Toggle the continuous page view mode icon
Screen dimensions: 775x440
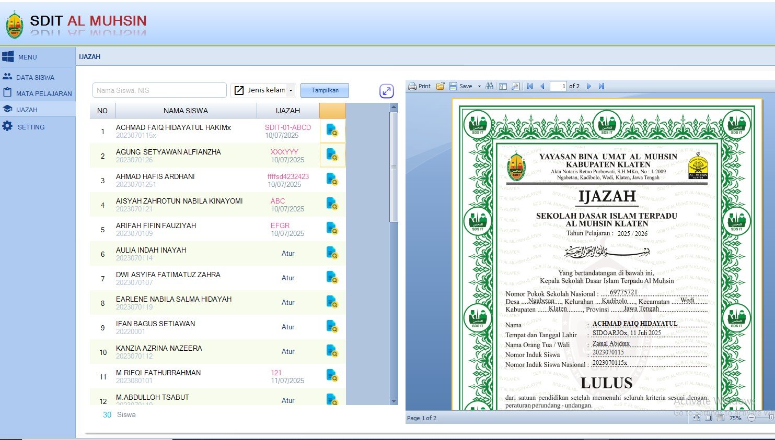[721, 418]
